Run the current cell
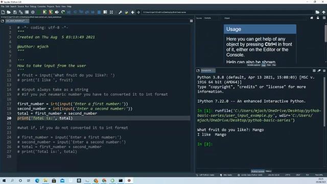327x184 pixels. click(44, 12)
